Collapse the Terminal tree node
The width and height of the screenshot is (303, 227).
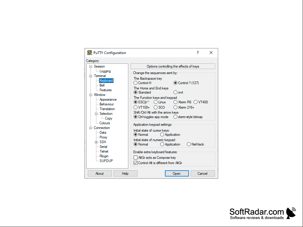pyautogui.click(x=90, y=76)
